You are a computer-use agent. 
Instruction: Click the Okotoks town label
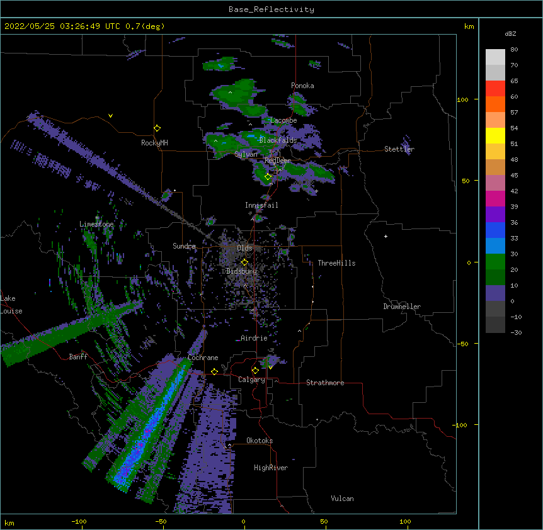point(260,441)
